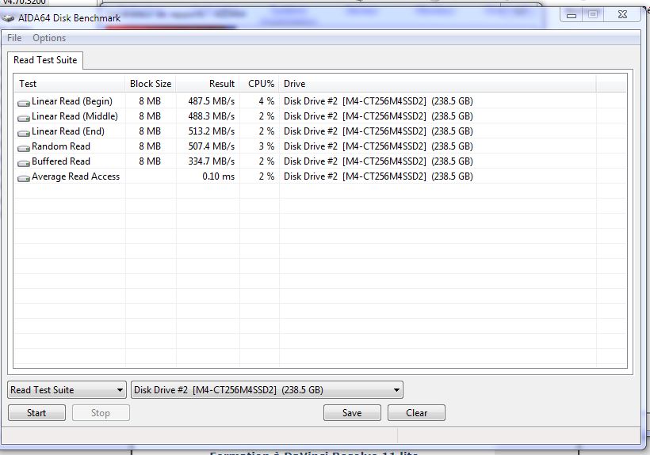The width and height of the screenshot is (650, 455).
Task: Sort by the Block Size column header
Action: tap(151, 84)
